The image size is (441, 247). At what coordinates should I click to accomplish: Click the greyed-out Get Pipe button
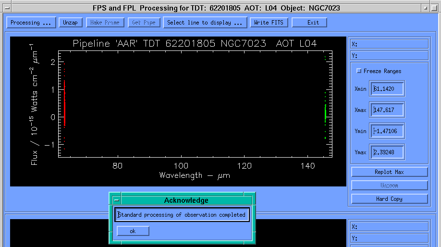[144, 23]
